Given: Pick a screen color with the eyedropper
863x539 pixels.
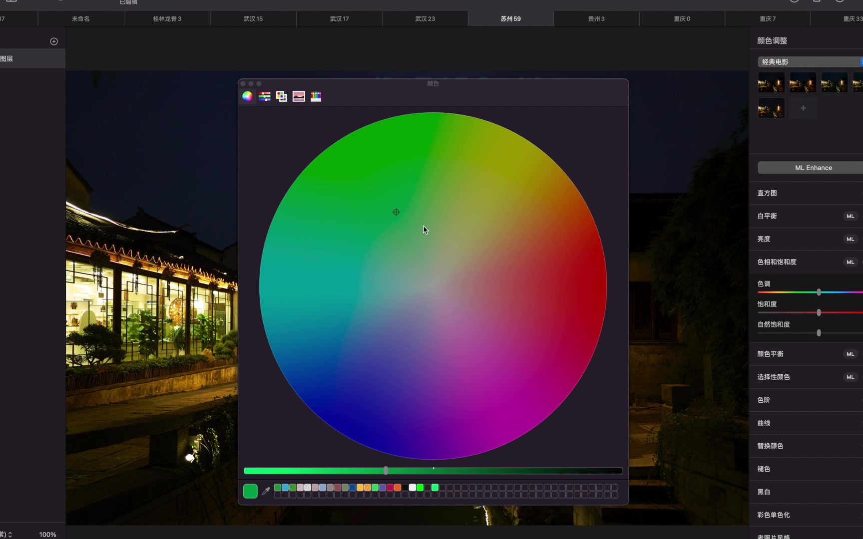Looking at the screenshot, I should pos(266,491).
